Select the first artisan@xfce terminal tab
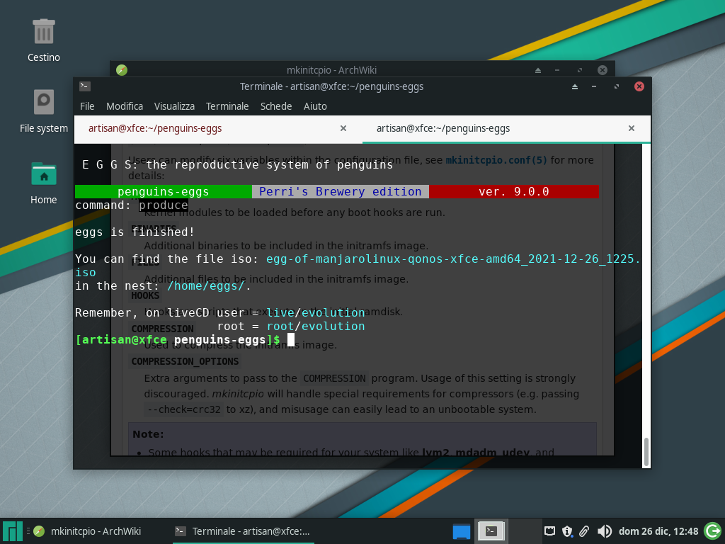Viewport: 725px width, 544px height. pyautogui.click(x=218, y=129)
